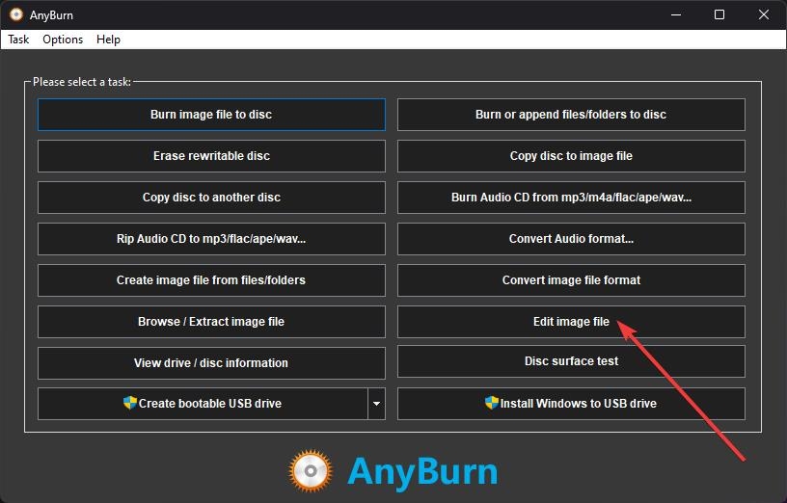Open the Options menu

[x=63, y=40]
